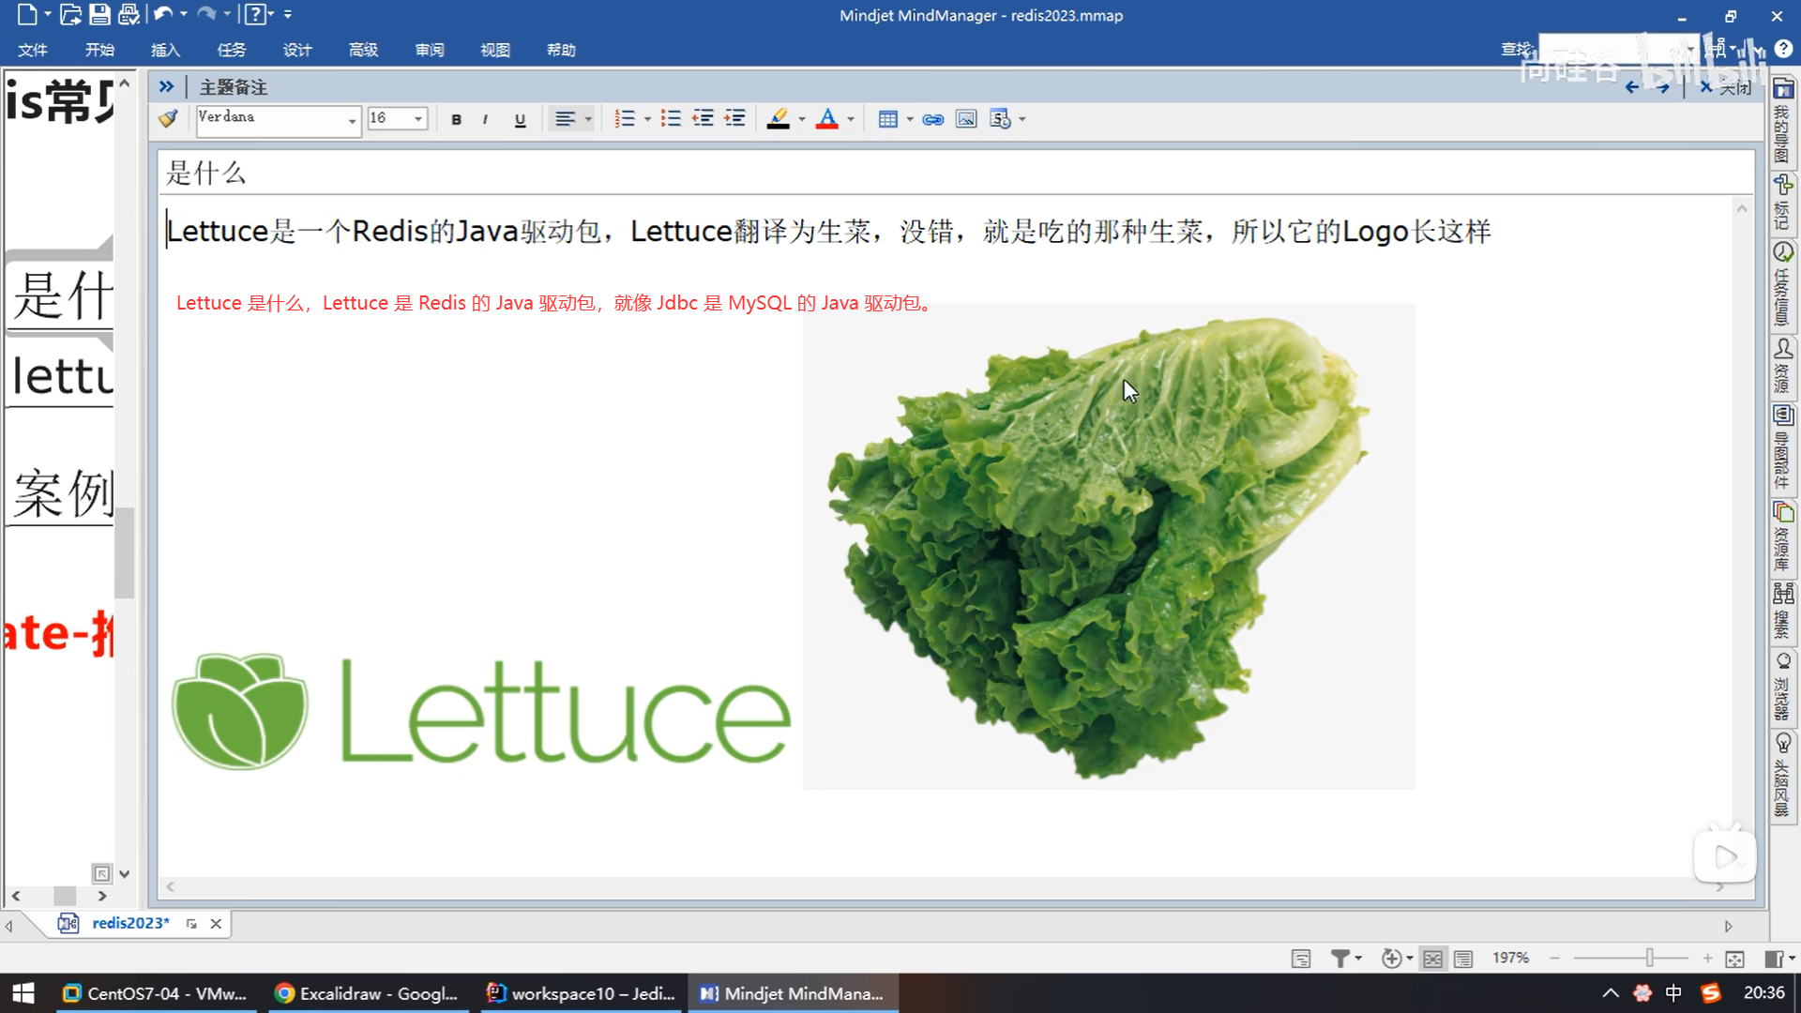This screenshot has width=1801, height=1013.
Task: Toggle italic formatting
Action: (x=485, y=119)
